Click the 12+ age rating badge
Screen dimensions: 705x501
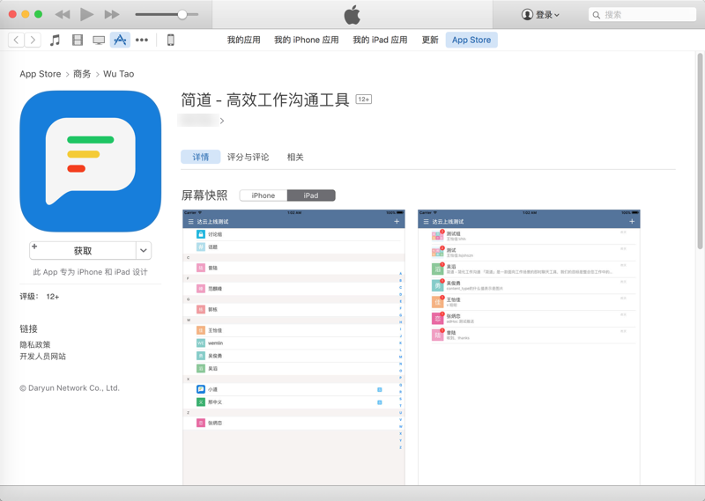(364, 99)
